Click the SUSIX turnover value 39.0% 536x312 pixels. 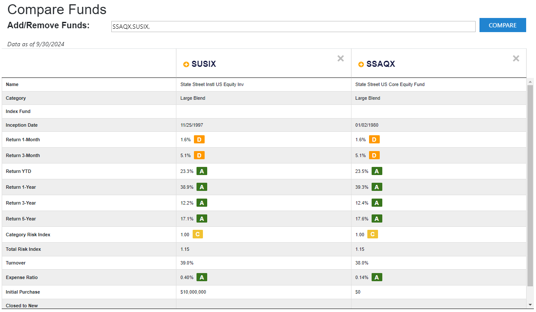coord(187,263)
